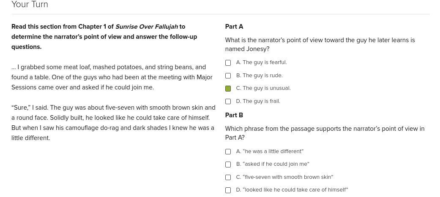Click the passage paragraph starting with 'Sure,'
The image size is (440, 197).
[113, 123]
